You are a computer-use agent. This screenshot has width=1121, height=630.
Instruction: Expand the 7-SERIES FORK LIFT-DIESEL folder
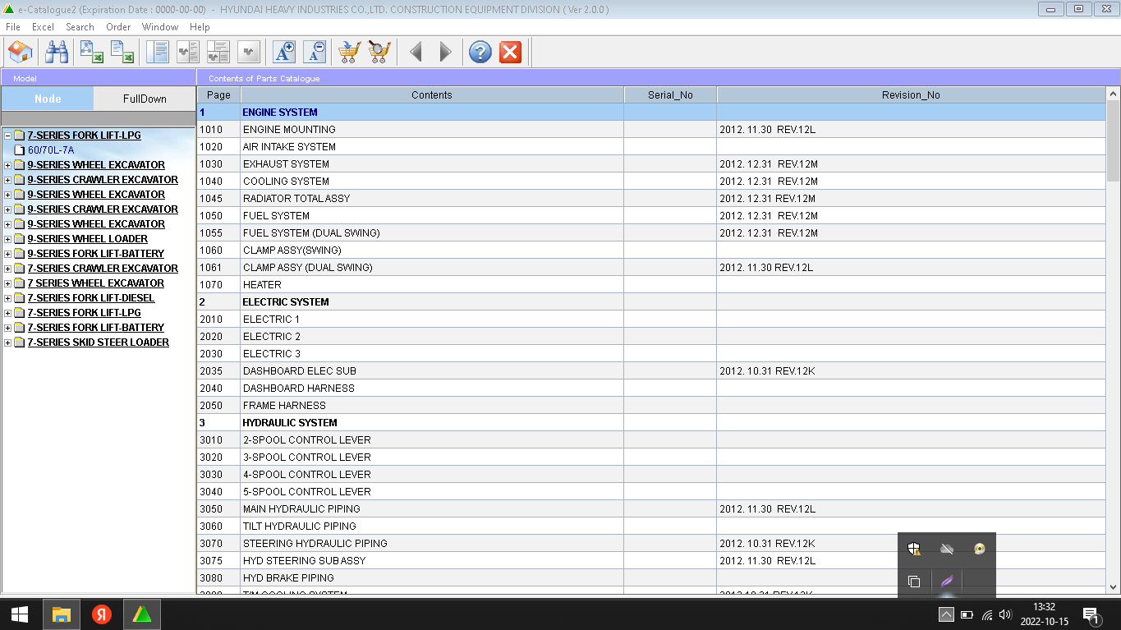[8, 298]
